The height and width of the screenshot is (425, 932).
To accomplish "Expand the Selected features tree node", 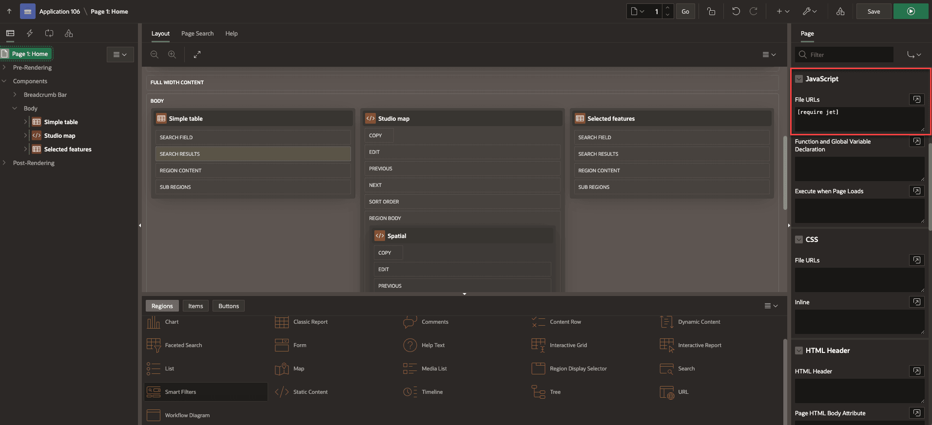I will coord(26,149).
